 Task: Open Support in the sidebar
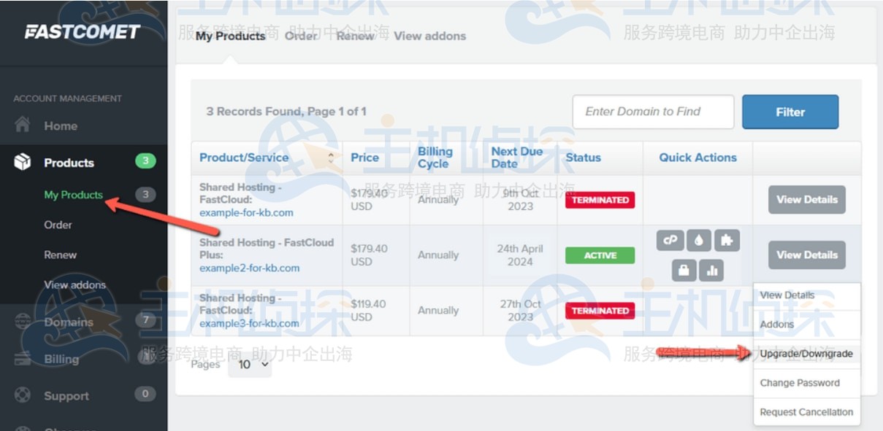pos(66,396)
